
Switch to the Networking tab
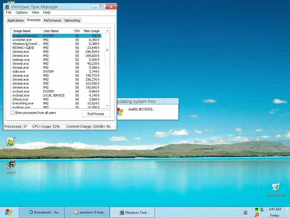pyautogui.click(x=72, y=20)
